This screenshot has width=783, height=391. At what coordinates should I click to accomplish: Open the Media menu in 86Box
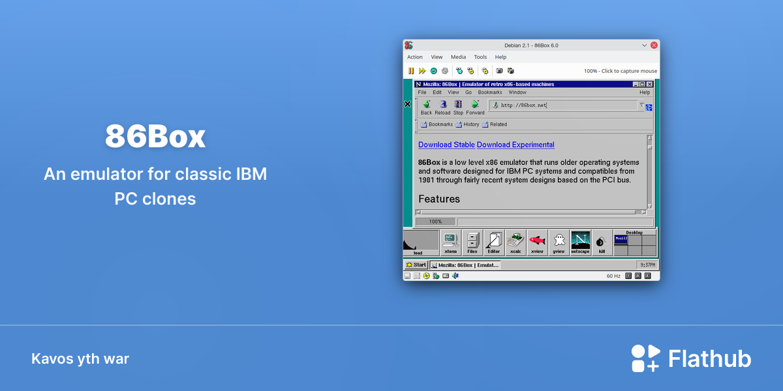(458, 57)
